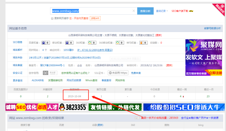Tick the 更新网页缓存 checkbox
The height and width of the screenshot is (131, 226).
click(x=52, y=18)
